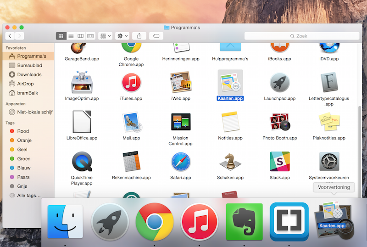Open AirDrop in the sidebar
This screenshot has width=367, height=247.
pyautogui.click(x=28, y=84)
